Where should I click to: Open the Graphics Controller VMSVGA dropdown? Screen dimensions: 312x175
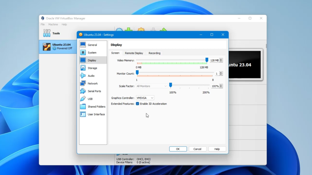tap(145, 98)
